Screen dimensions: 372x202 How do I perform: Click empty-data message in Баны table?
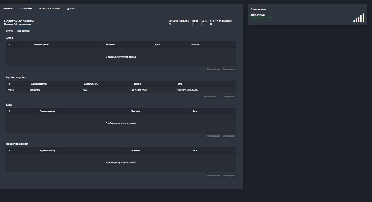pyautogui.click(x=121, y=57)
